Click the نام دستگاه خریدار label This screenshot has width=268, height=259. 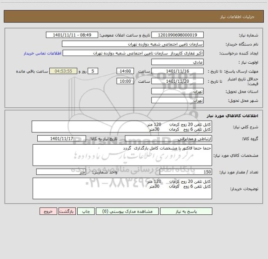click(242, 44)
